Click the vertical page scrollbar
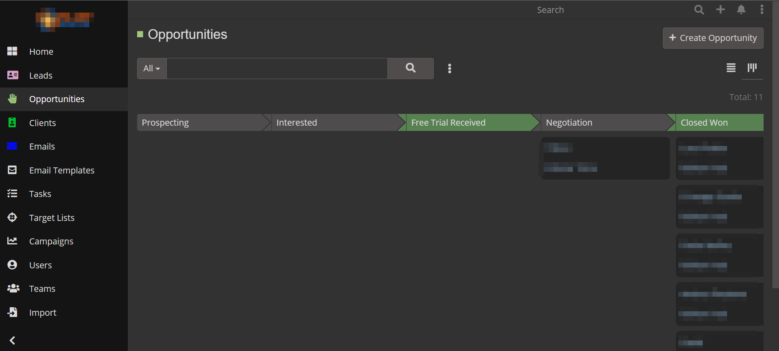Image resolution: width=779 pixels, height=351 pixels. point(775,142)
